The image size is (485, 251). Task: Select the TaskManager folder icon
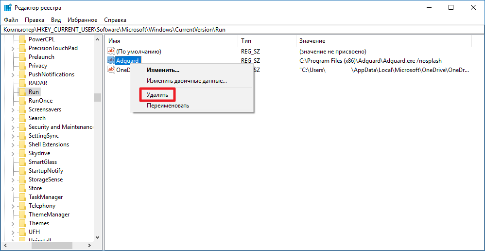(x=22, y=197)
